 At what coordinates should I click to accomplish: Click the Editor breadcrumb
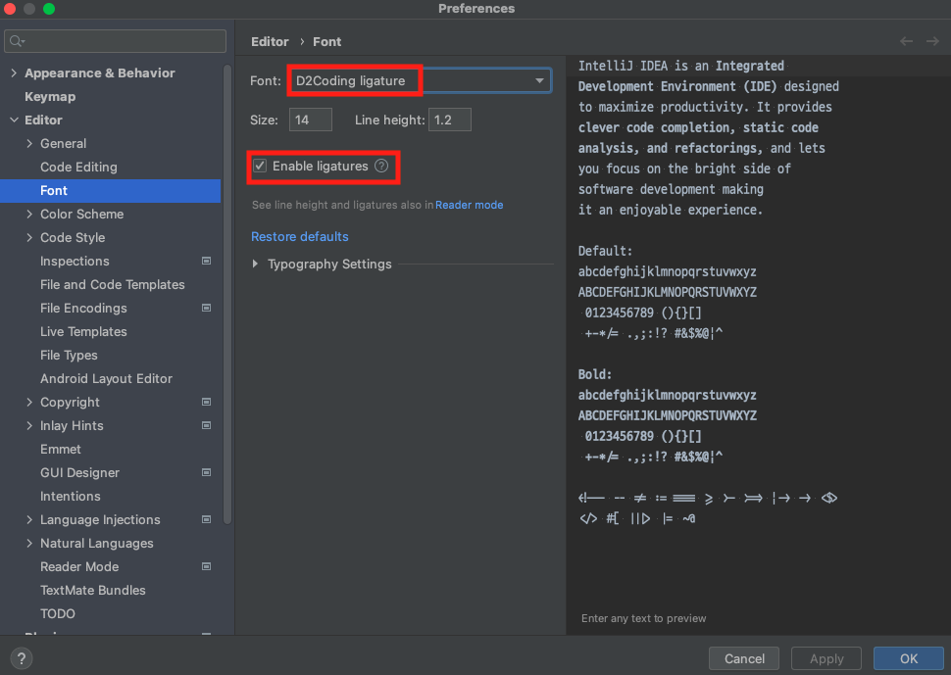[270, 42]
